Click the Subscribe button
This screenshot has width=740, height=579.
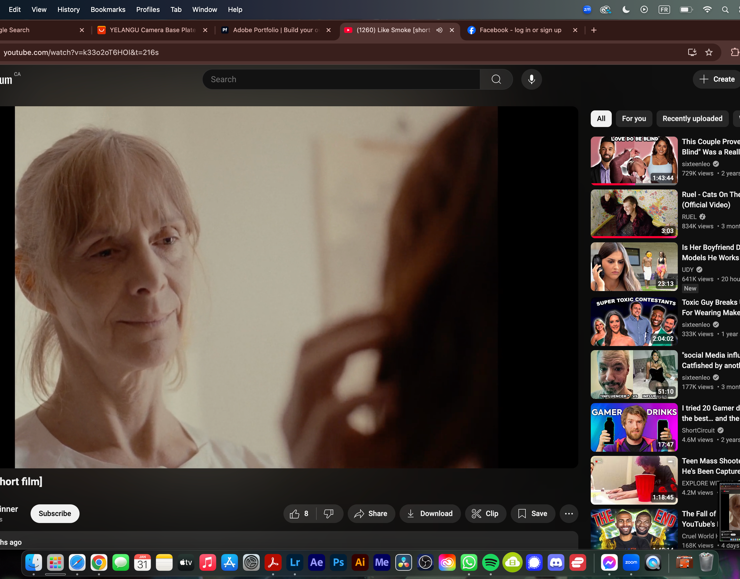pyautogui.click(x=55, y=514)
